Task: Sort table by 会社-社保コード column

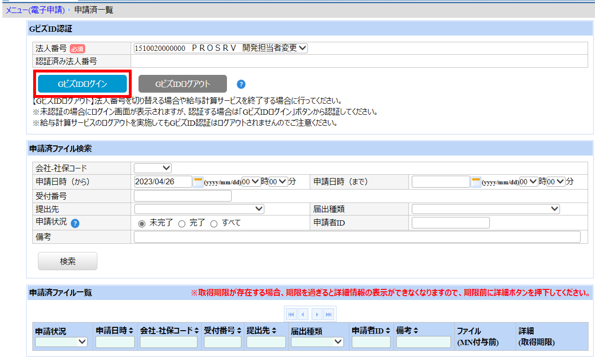Action: pos(196,331)
